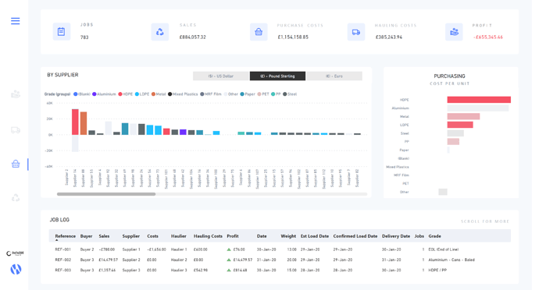Switch currency to US Dollar
Viewport: 539px width, 290px height.
click(221, 76)
